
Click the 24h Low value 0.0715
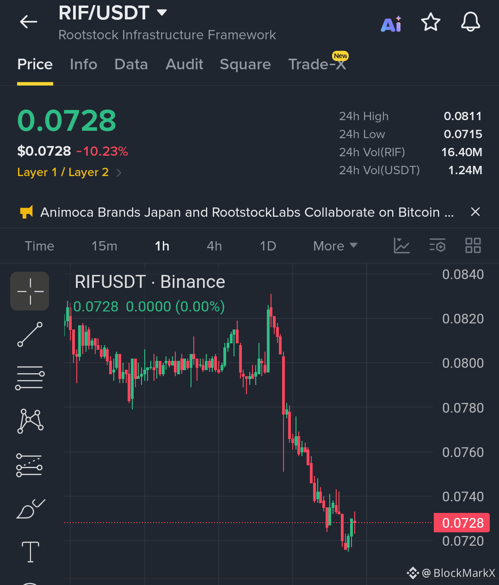(x=463, y=134)
